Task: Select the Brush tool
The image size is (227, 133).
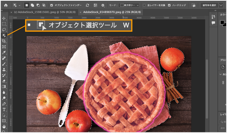Action: click(4, 64)
